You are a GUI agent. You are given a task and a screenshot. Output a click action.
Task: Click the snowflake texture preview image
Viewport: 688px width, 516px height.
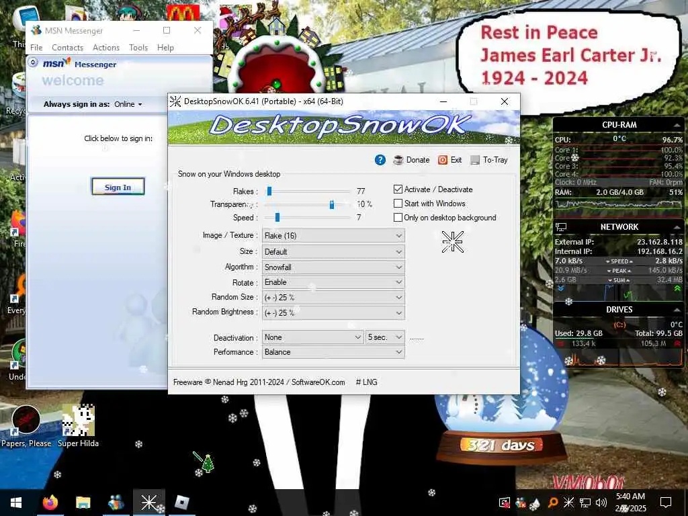tap(452, 242)
